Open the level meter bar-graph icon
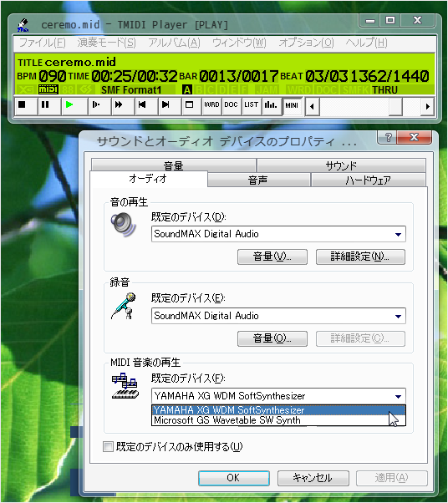Viewport: 448px width, 503px height. (x=271, y=105)
